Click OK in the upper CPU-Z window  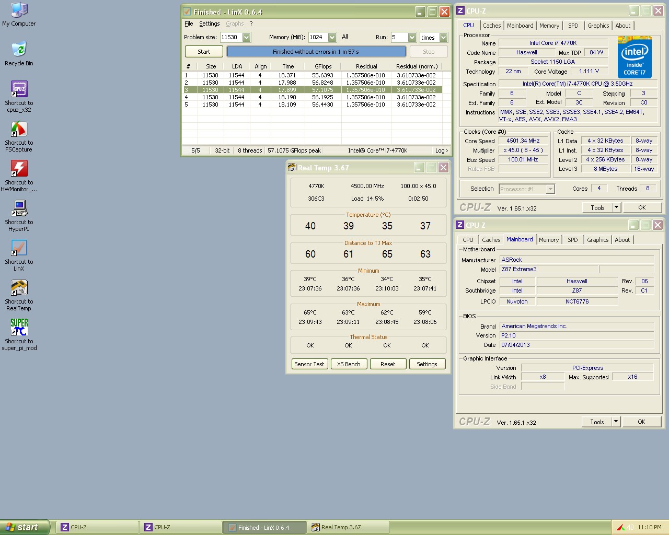pos(642,207)
